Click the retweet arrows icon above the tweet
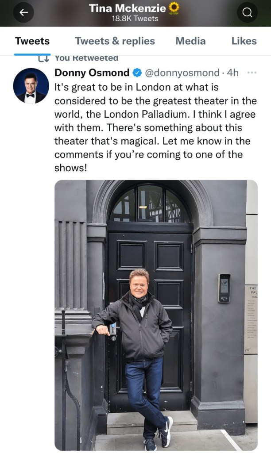Image resolution: width=271 pixels, height=453 pixels. [x=44, y=58]
